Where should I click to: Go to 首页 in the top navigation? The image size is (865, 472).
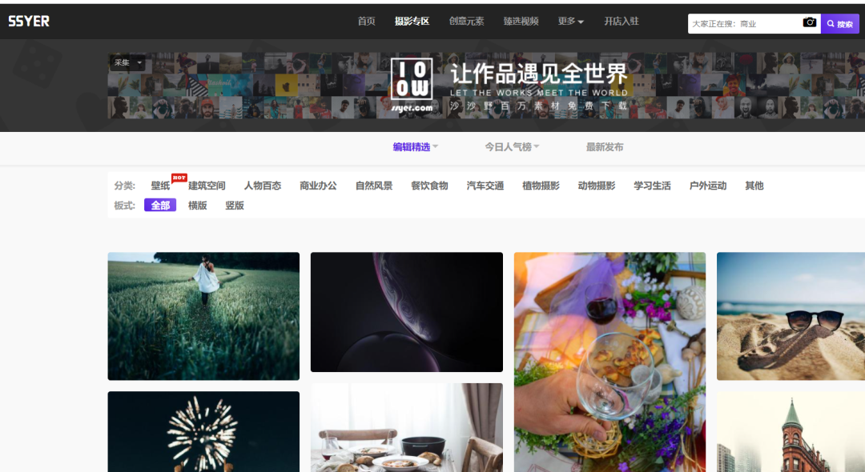pyautogui.click(x=366, y=22)
